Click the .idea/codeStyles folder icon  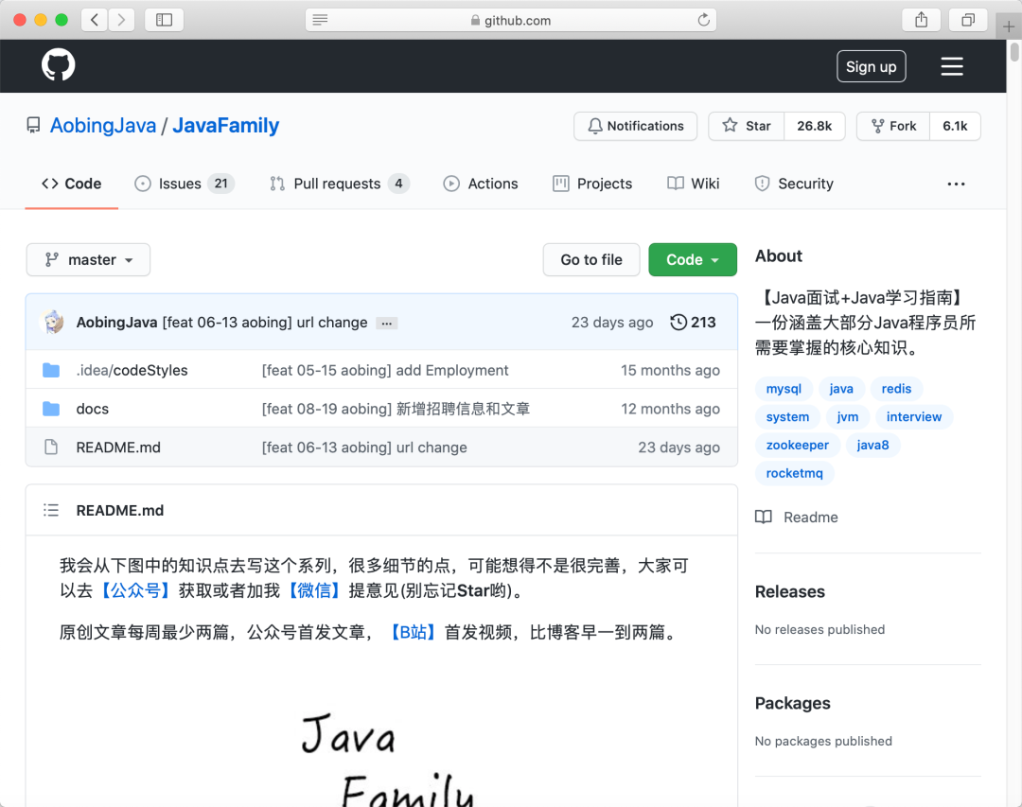tap(51, 370)
